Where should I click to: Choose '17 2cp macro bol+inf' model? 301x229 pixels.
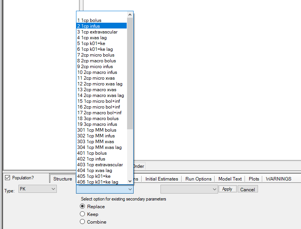tap(101, 112)
